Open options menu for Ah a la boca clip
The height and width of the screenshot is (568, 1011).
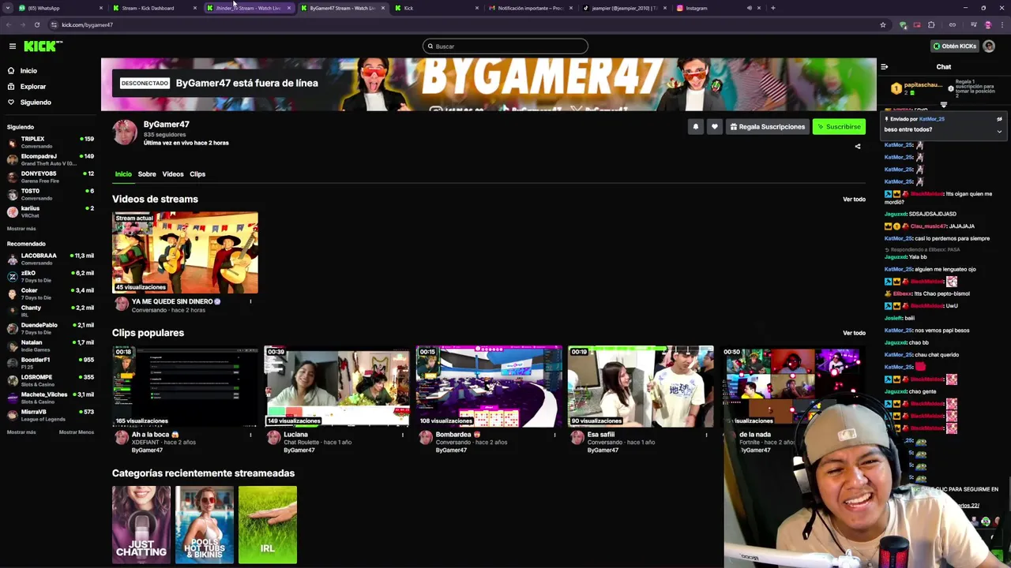[250, 435]
